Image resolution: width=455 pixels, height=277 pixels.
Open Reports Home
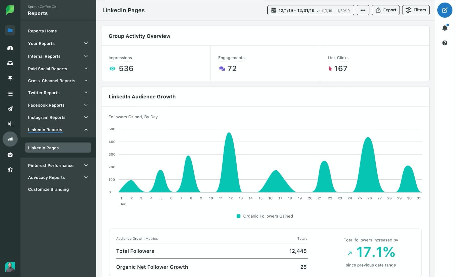tap(42, 31)
